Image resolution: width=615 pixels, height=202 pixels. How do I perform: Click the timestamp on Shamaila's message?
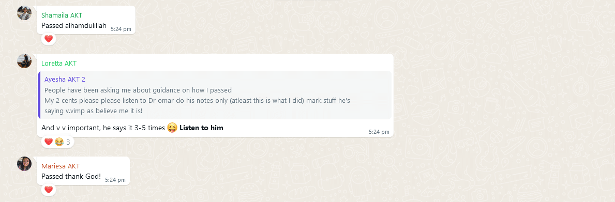(x=121, y=29)
